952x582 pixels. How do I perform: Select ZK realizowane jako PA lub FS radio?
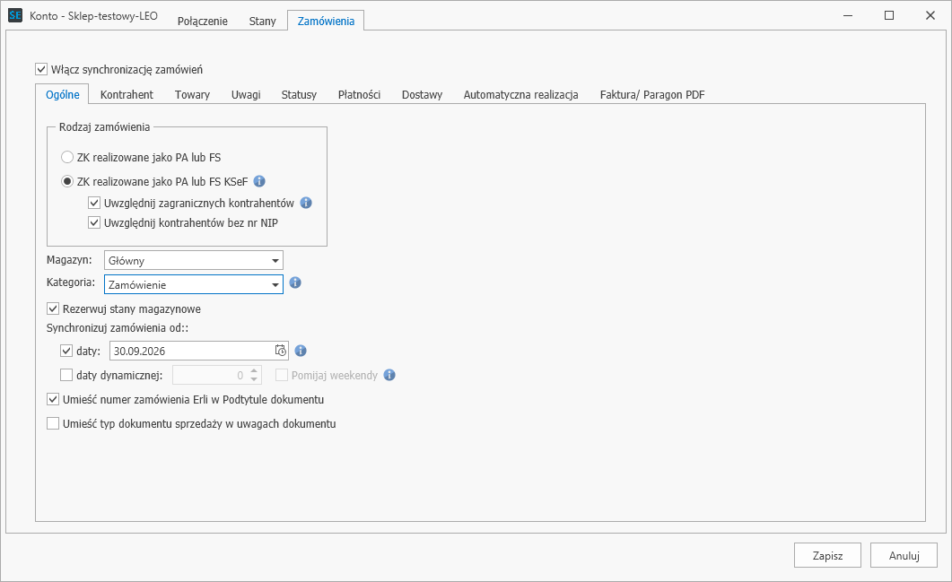pyautogui.click(x=67, y=157)
